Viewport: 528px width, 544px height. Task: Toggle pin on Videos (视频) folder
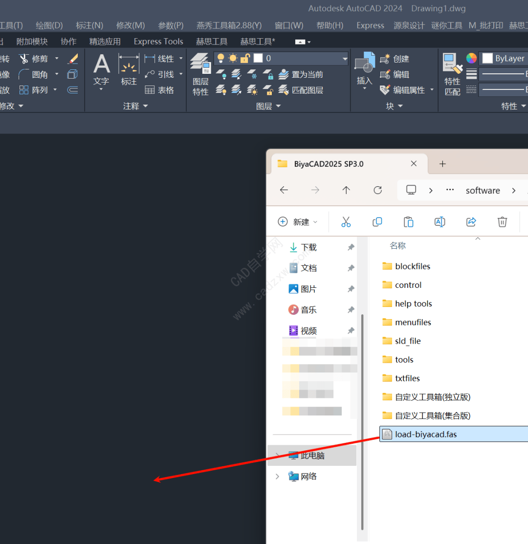pyautogui.click(x=351, y=330)
